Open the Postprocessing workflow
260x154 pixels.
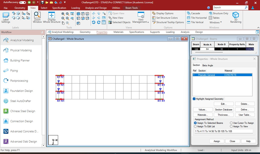click(19, 81)
